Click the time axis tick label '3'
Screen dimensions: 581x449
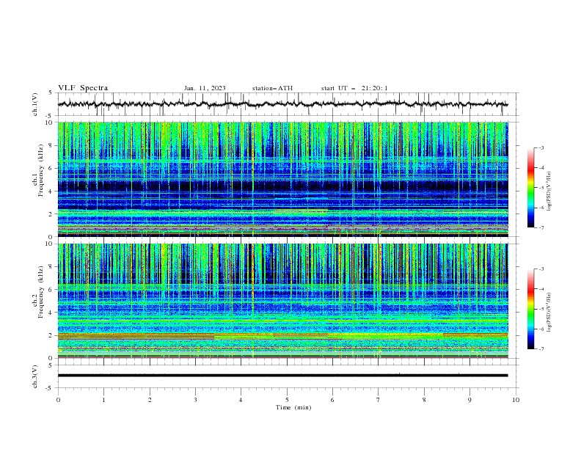195,400
